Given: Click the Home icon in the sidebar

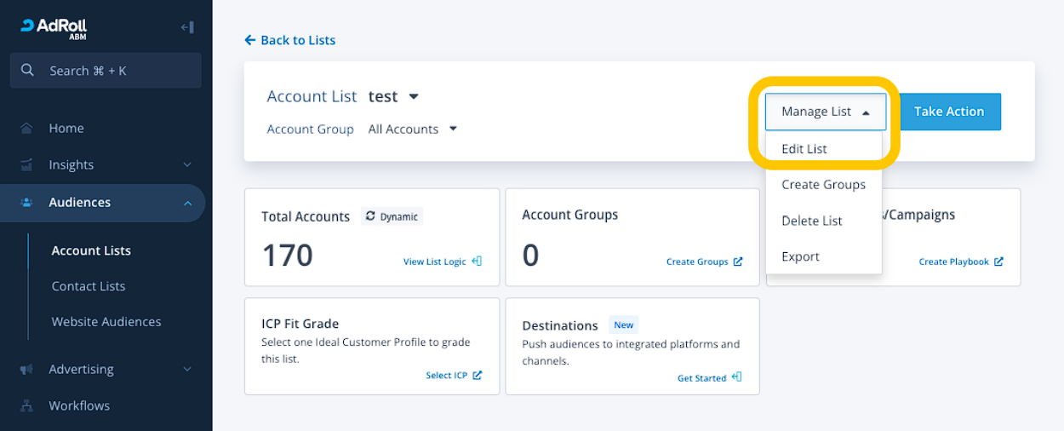Looking at the screenshot, I should click(x=27, y=129).
